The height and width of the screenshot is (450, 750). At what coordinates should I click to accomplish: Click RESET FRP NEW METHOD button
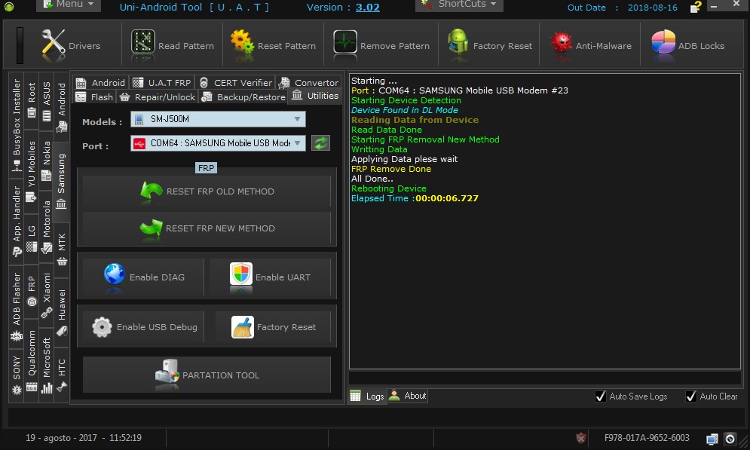tap(207, 228)
